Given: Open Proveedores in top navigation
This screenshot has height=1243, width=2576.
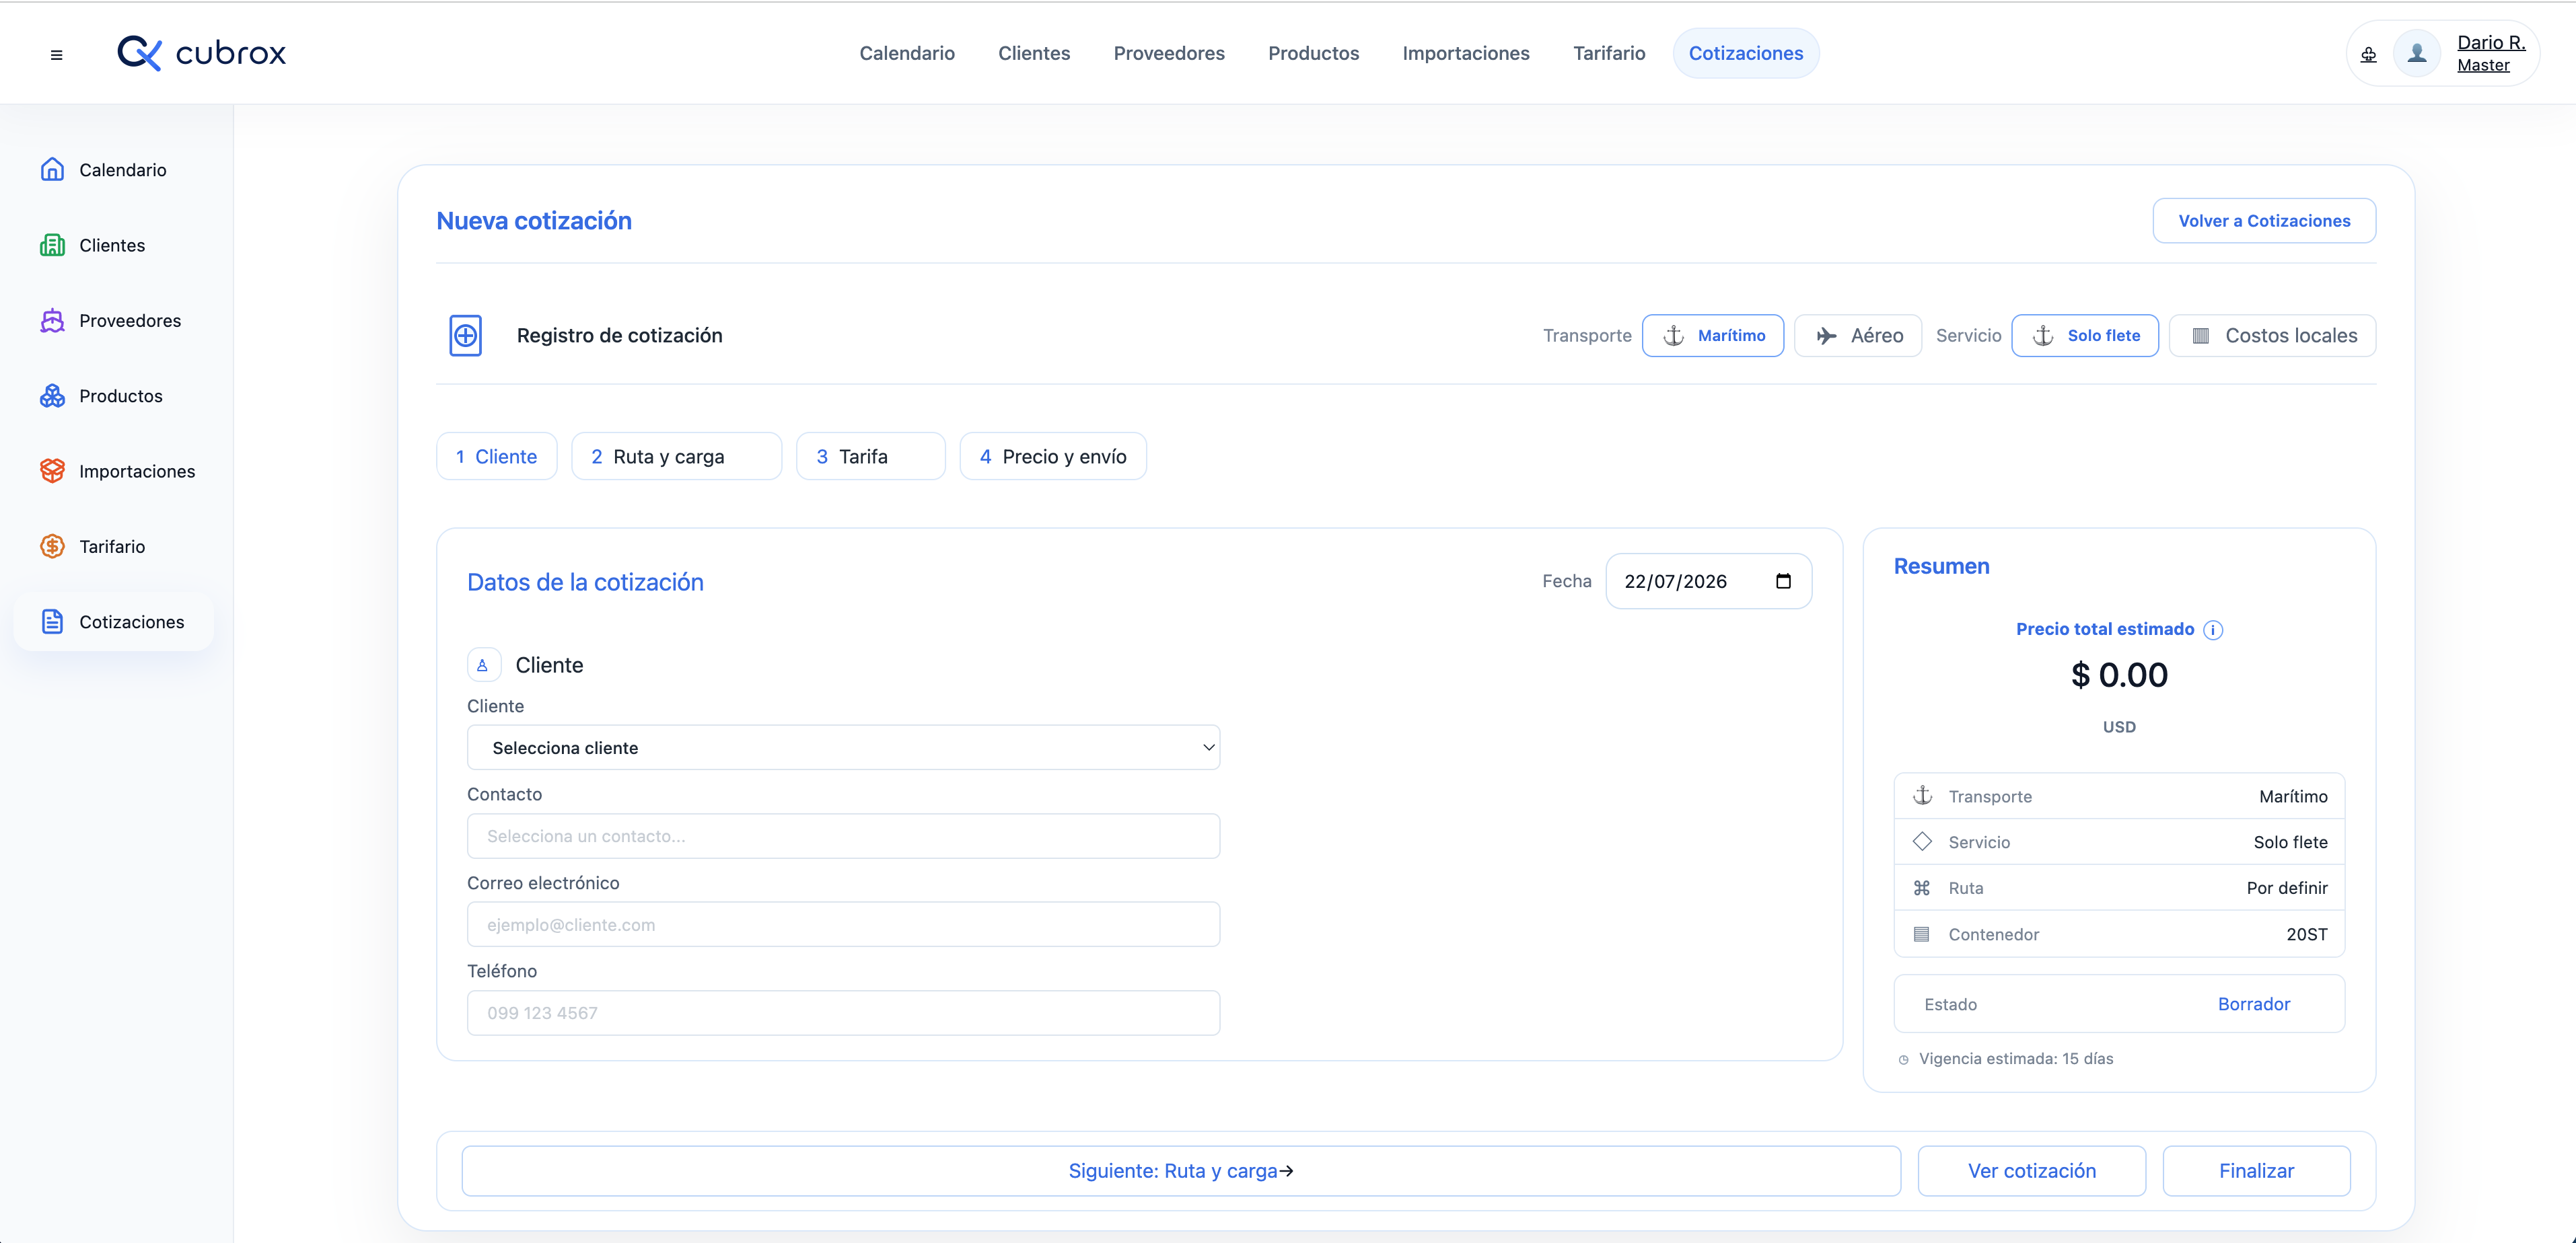Looking at the screenshot, I should (1169, 53).
